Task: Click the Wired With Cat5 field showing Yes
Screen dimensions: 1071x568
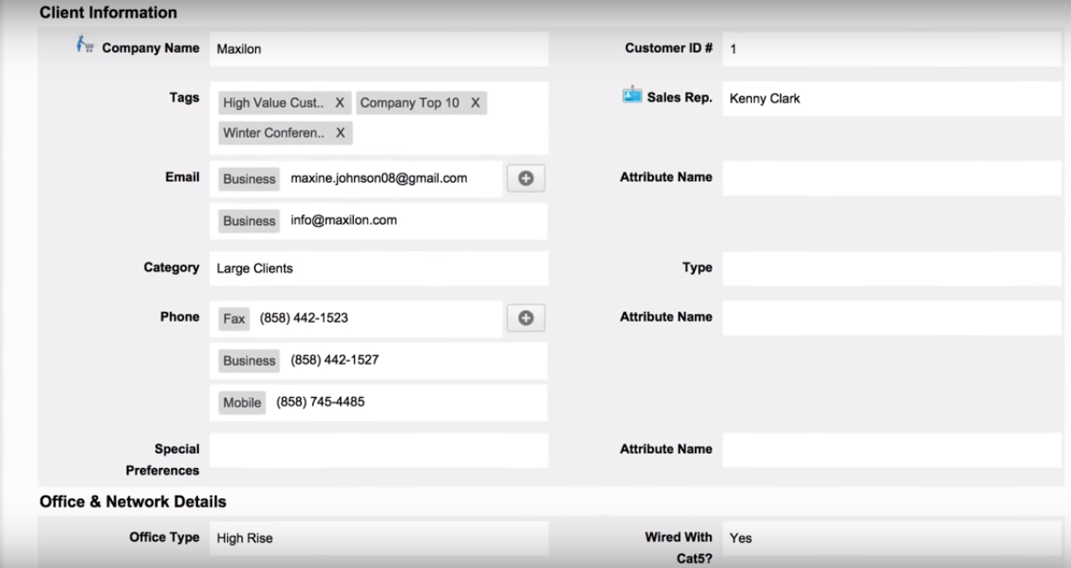Action: [890, 537]
